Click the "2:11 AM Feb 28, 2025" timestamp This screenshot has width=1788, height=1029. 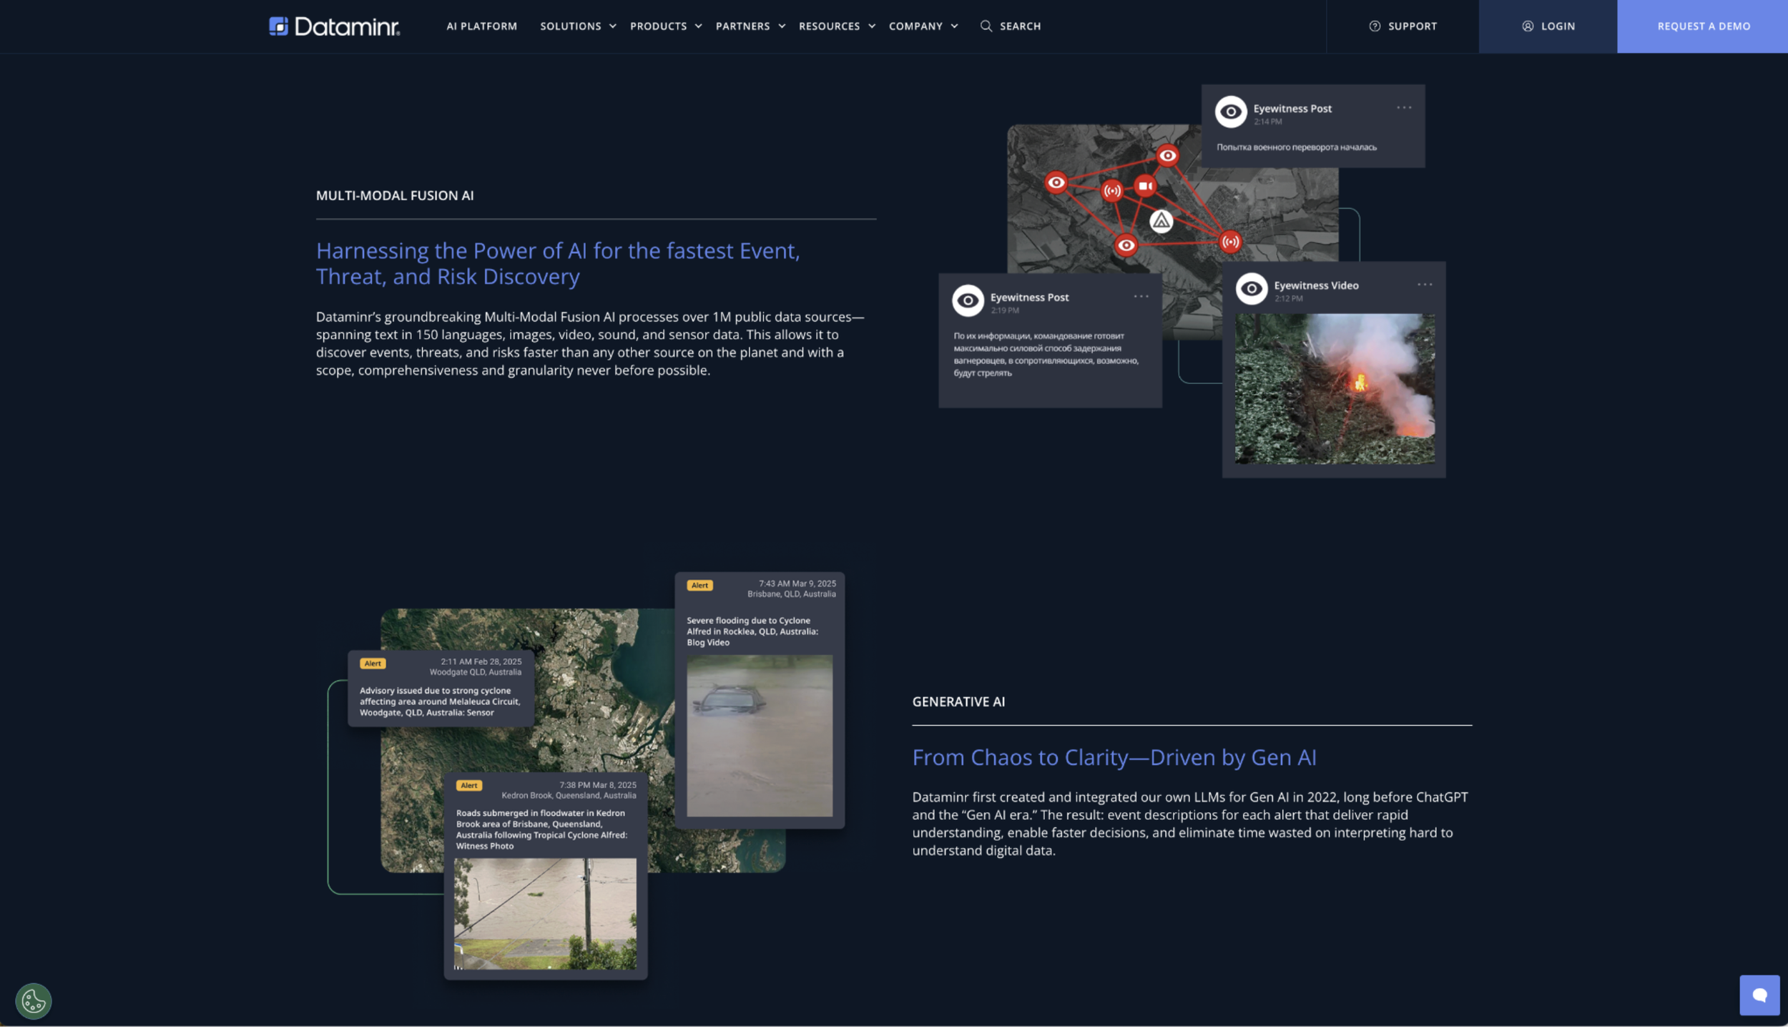[481, 662]
